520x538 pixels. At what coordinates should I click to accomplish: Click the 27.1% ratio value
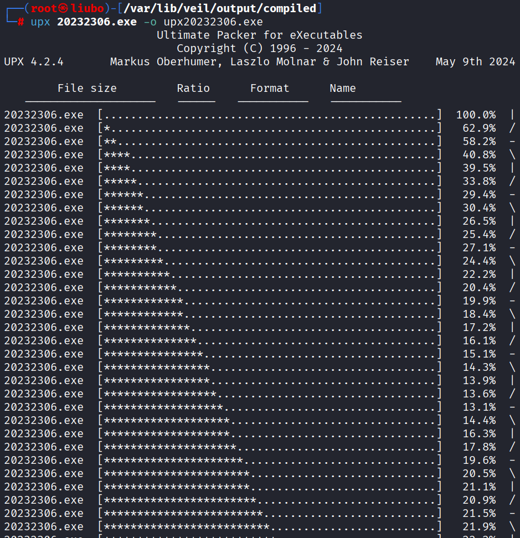click(x=479, y=248)
